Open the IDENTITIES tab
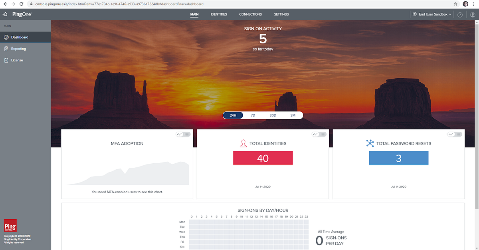 (219, 14)
